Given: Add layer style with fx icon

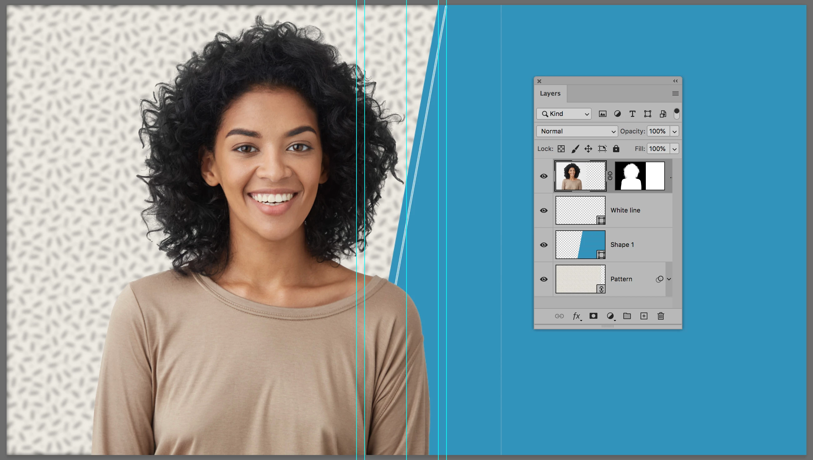Looking at the screenshot, I should click(576, 316).
